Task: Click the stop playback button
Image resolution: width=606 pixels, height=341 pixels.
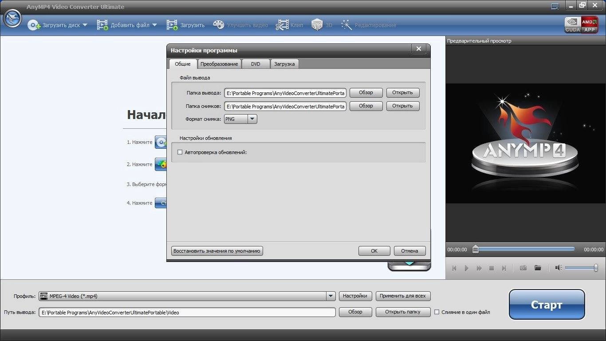Action: (x=492, y=268)
